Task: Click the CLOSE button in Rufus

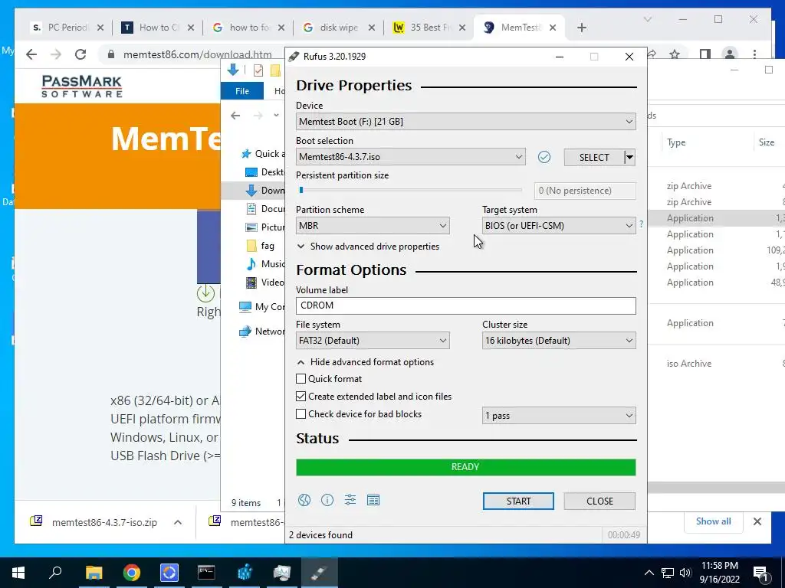Action: (x=599, y=501)
